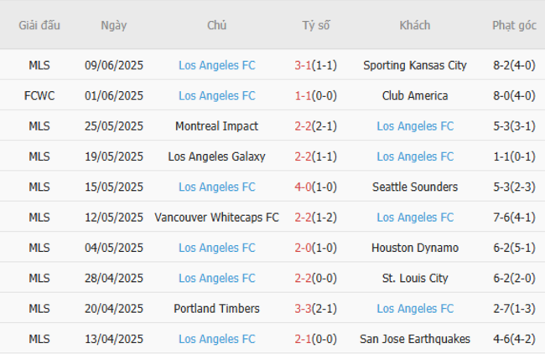
Task: Open the Portland Timbers team link
Action: (x=216, y=309)
